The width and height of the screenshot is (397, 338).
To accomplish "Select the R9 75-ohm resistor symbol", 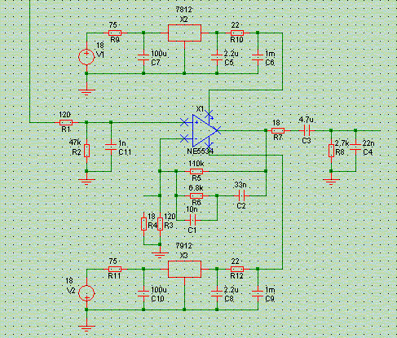I will [x=115, y=33].
